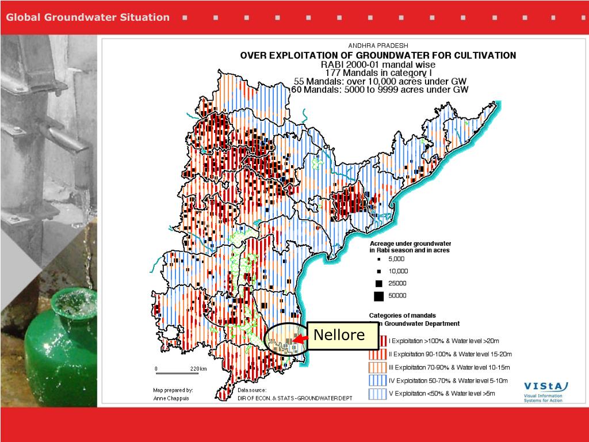Select the 10,000 acres legend square
The image size is (589, 442).
(379, 272)
